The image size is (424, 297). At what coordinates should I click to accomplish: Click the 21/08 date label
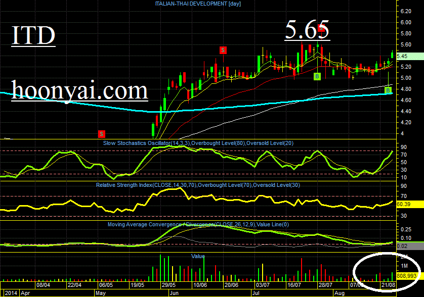pos(388,285)
